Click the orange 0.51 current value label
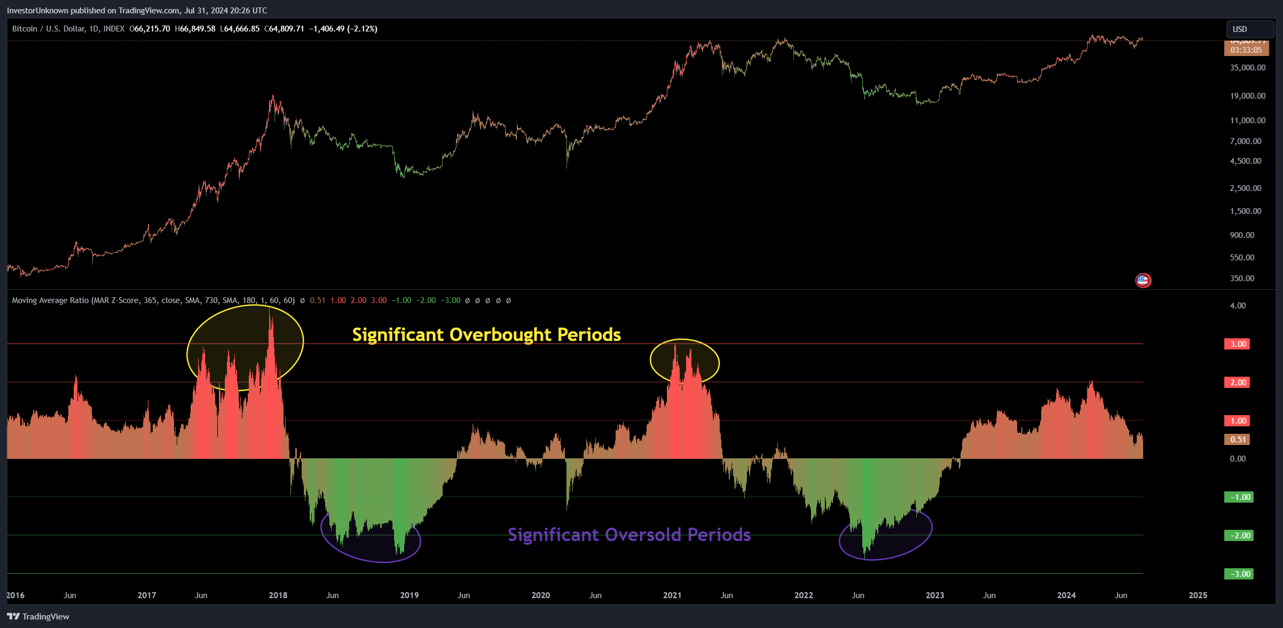Viewport: 1283px width, 628px height. click(x=1238, y=440)
